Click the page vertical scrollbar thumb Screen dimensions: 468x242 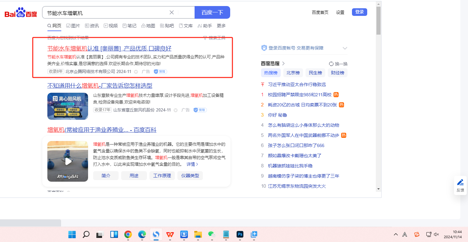(378, 21)
